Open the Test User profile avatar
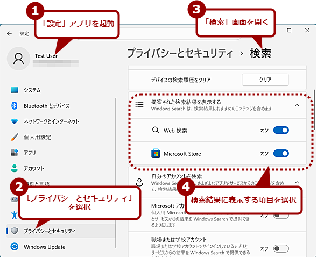The height and width of the screenshot is (258, 317). pos(19,59)
